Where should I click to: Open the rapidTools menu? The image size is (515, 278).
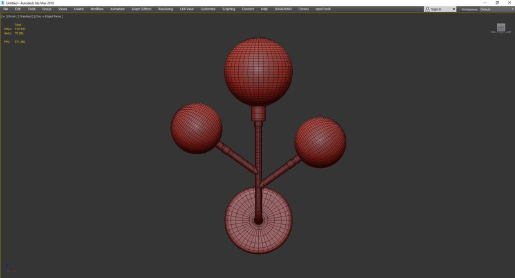[323, 9]
